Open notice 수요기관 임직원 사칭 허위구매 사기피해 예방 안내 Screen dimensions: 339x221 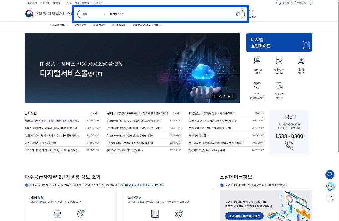click(51, 128)
